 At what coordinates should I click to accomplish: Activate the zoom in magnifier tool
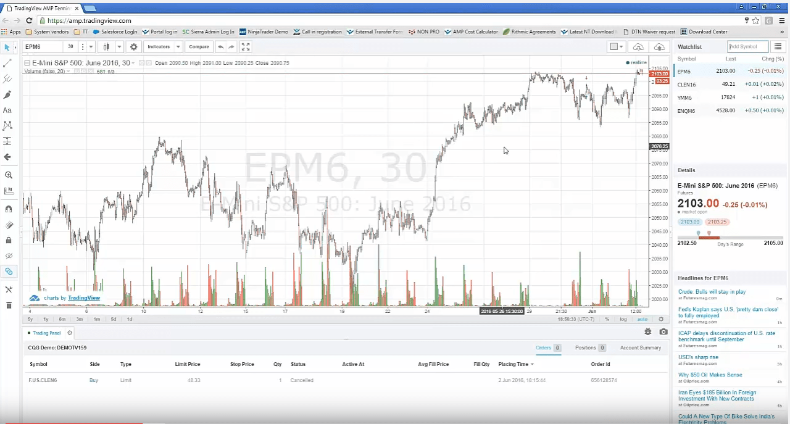click(x=8, y=175)
